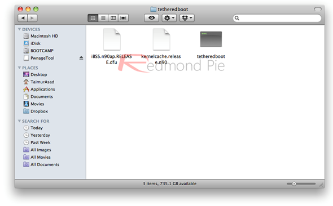Select the kernelcache.release.n90 file icon
Viewport: 333px width, 206px height.
pyautogui.click(x=161, y=39)
